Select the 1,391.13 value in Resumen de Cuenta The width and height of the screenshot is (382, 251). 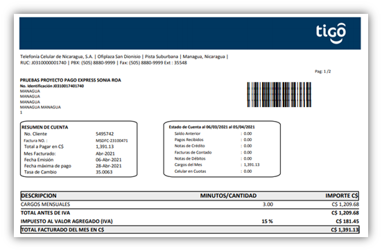105,147
